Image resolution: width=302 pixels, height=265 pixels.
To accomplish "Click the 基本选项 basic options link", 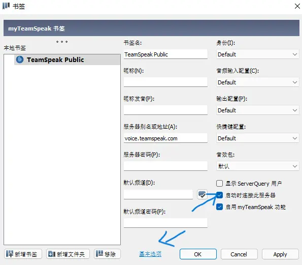I will (150, 254).
